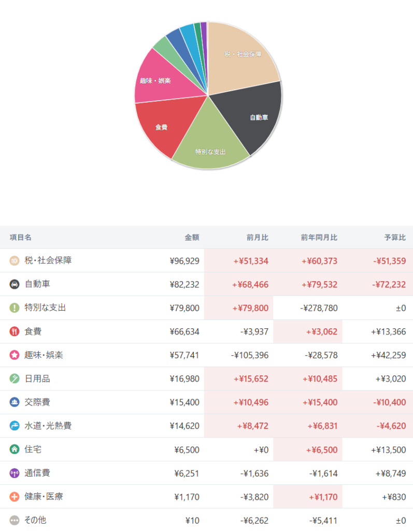Viewport: 413px width, 531px height.
Task: Click the 健康・医療 plus icon
Action: [x=14, y=496]
